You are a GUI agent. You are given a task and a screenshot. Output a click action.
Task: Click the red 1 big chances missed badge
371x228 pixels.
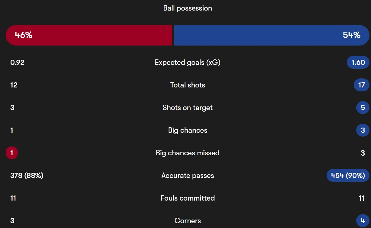(x=12, y=153)
